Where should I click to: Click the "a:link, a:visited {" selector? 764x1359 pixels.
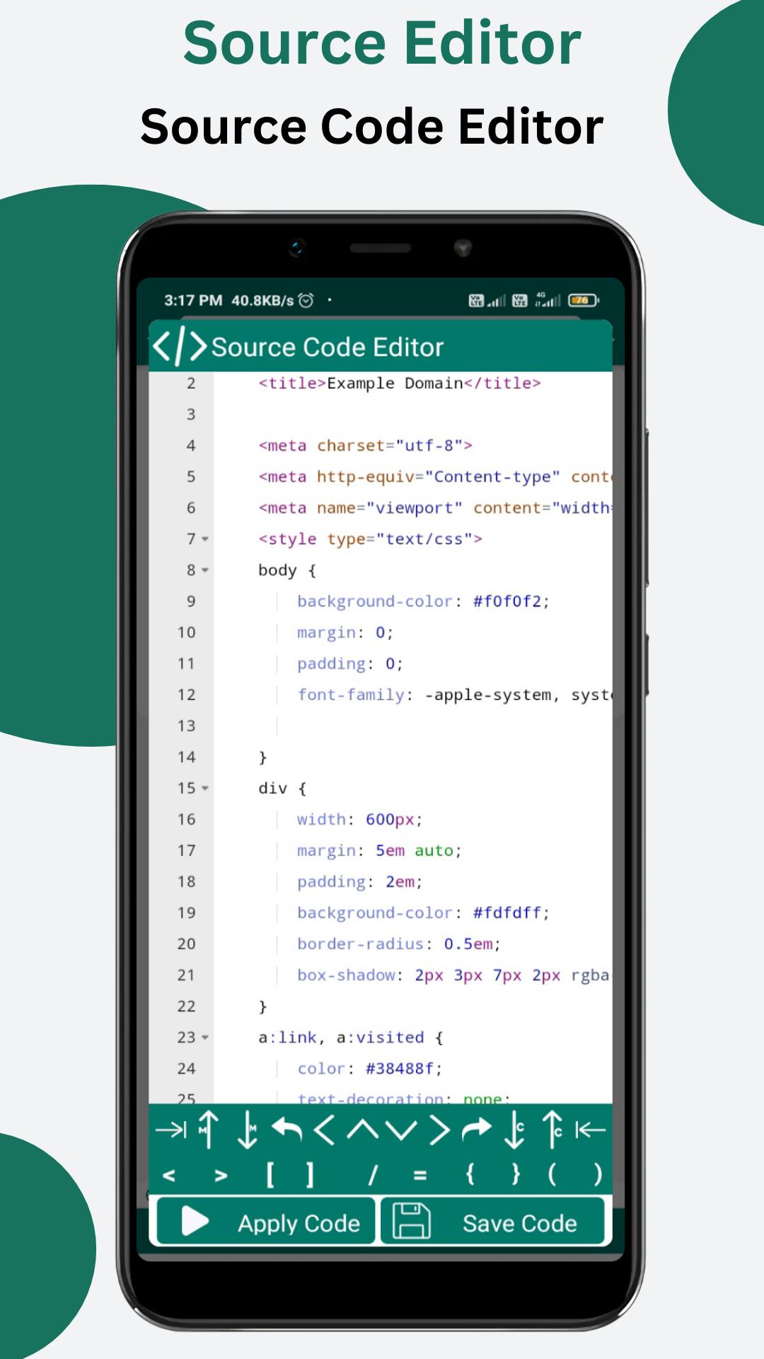(351, 1038)
